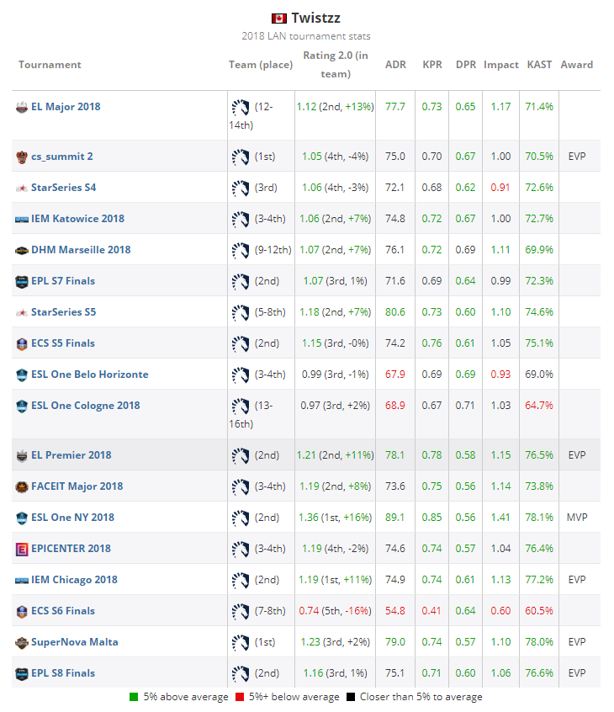Open the StarSeries S4 tournament link

tap(64, 188)
